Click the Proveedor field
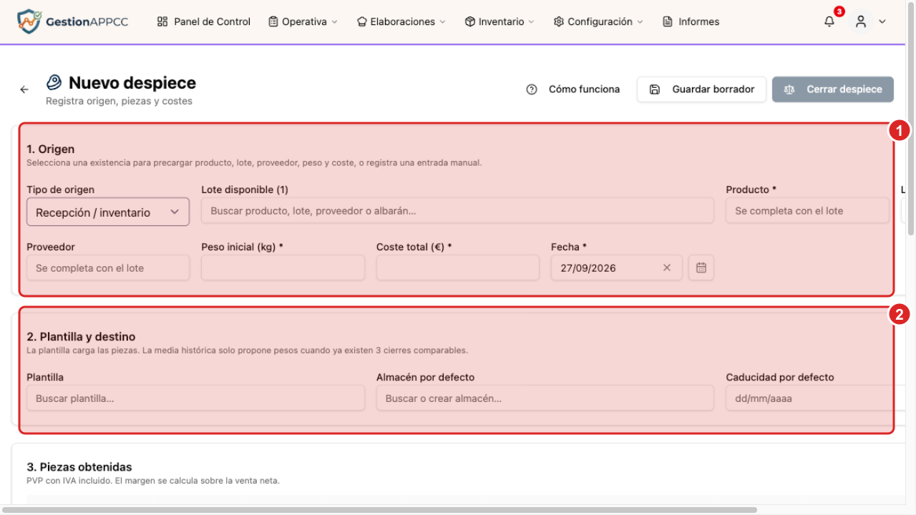Viewport: 916px width, 515px height. [108, 268]
